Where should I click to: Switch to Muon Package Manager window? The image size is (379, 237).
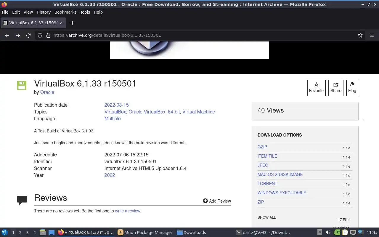click(145, 233)
